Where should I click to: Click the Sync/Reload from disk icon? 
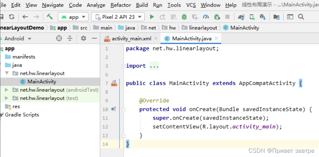12,17
